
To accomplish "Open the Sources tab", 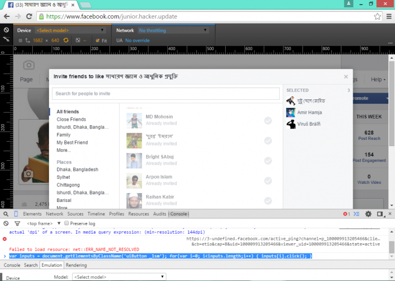I will coord(75,214).
